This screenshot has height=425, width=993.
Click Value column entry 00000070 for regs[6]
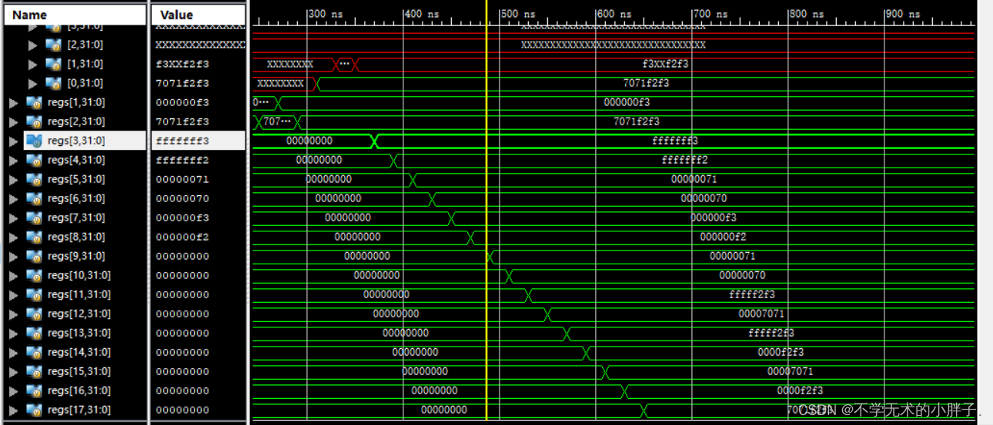tap(182, 198)
